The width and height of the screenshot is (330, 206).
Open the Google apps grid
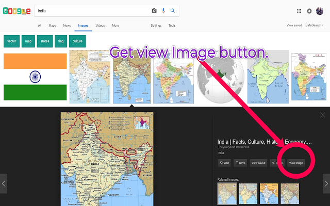point(299,11)
